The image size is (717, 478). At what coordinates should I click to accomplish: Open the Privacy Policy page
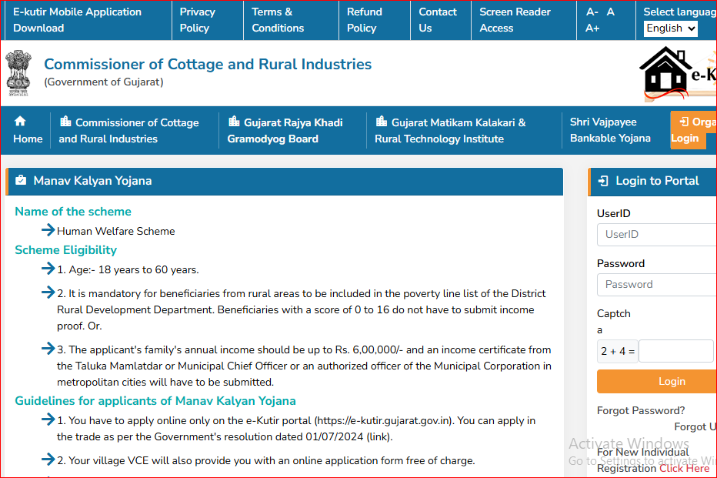click(x=198, y=20)
